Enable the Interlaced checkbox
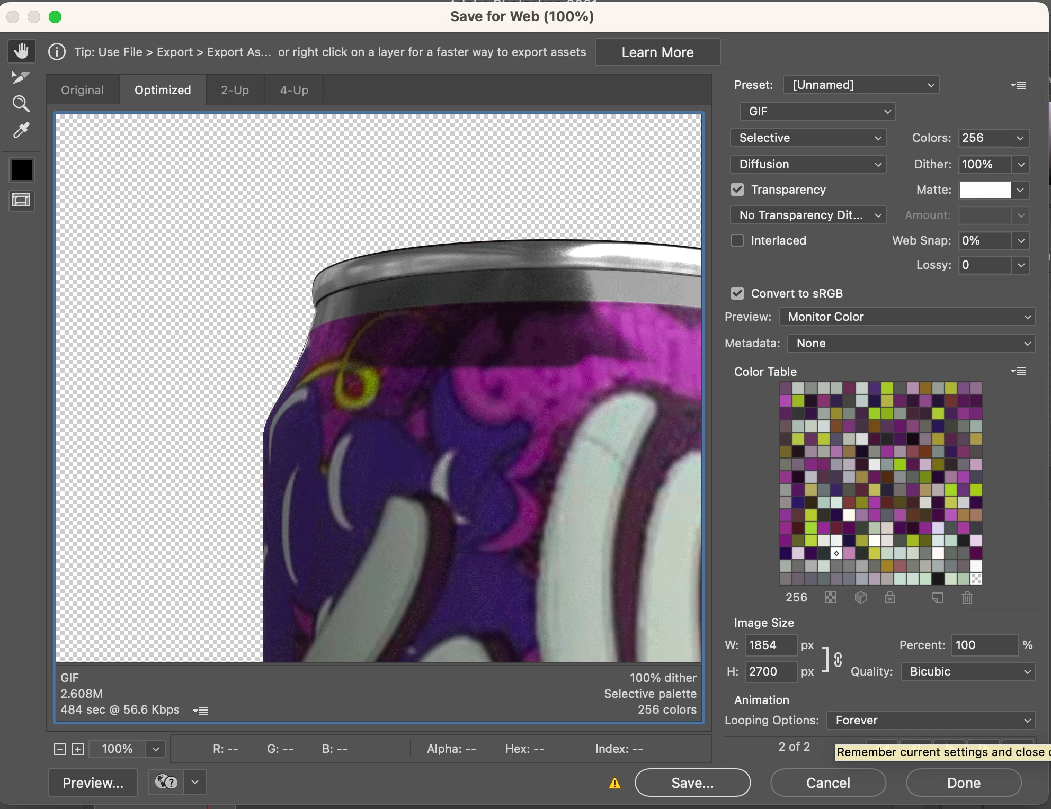 click(737, 240)
